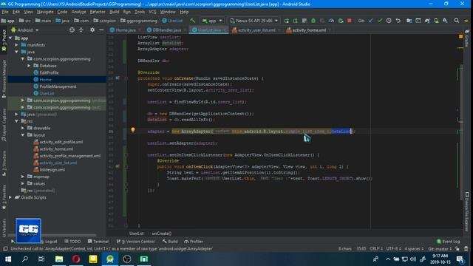Viewport: 473px width, 266px height.
Task: Click the SDK Manager icon
Action: tap(445, 21)
